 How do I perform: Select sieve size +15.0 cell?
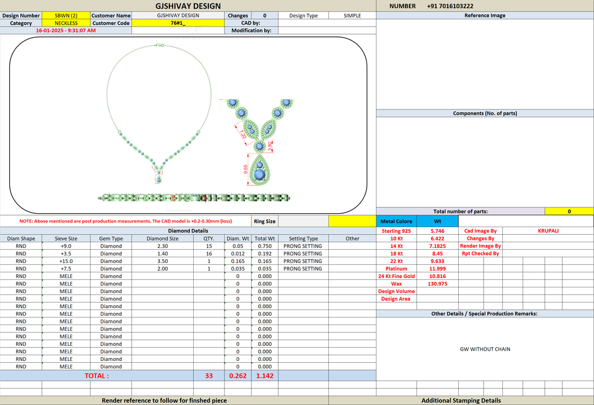66,261
